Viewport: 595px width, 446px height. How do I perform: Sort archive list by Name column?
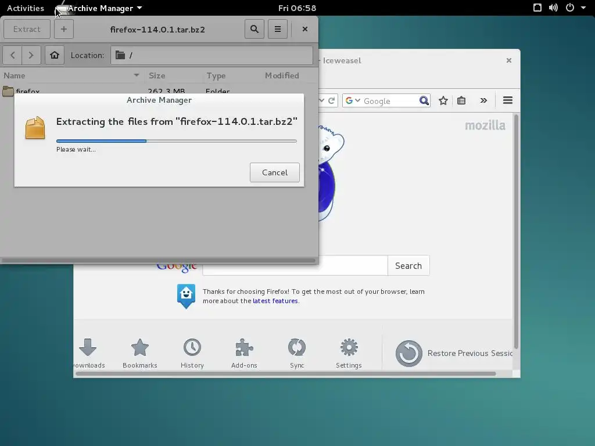(72, 75)
